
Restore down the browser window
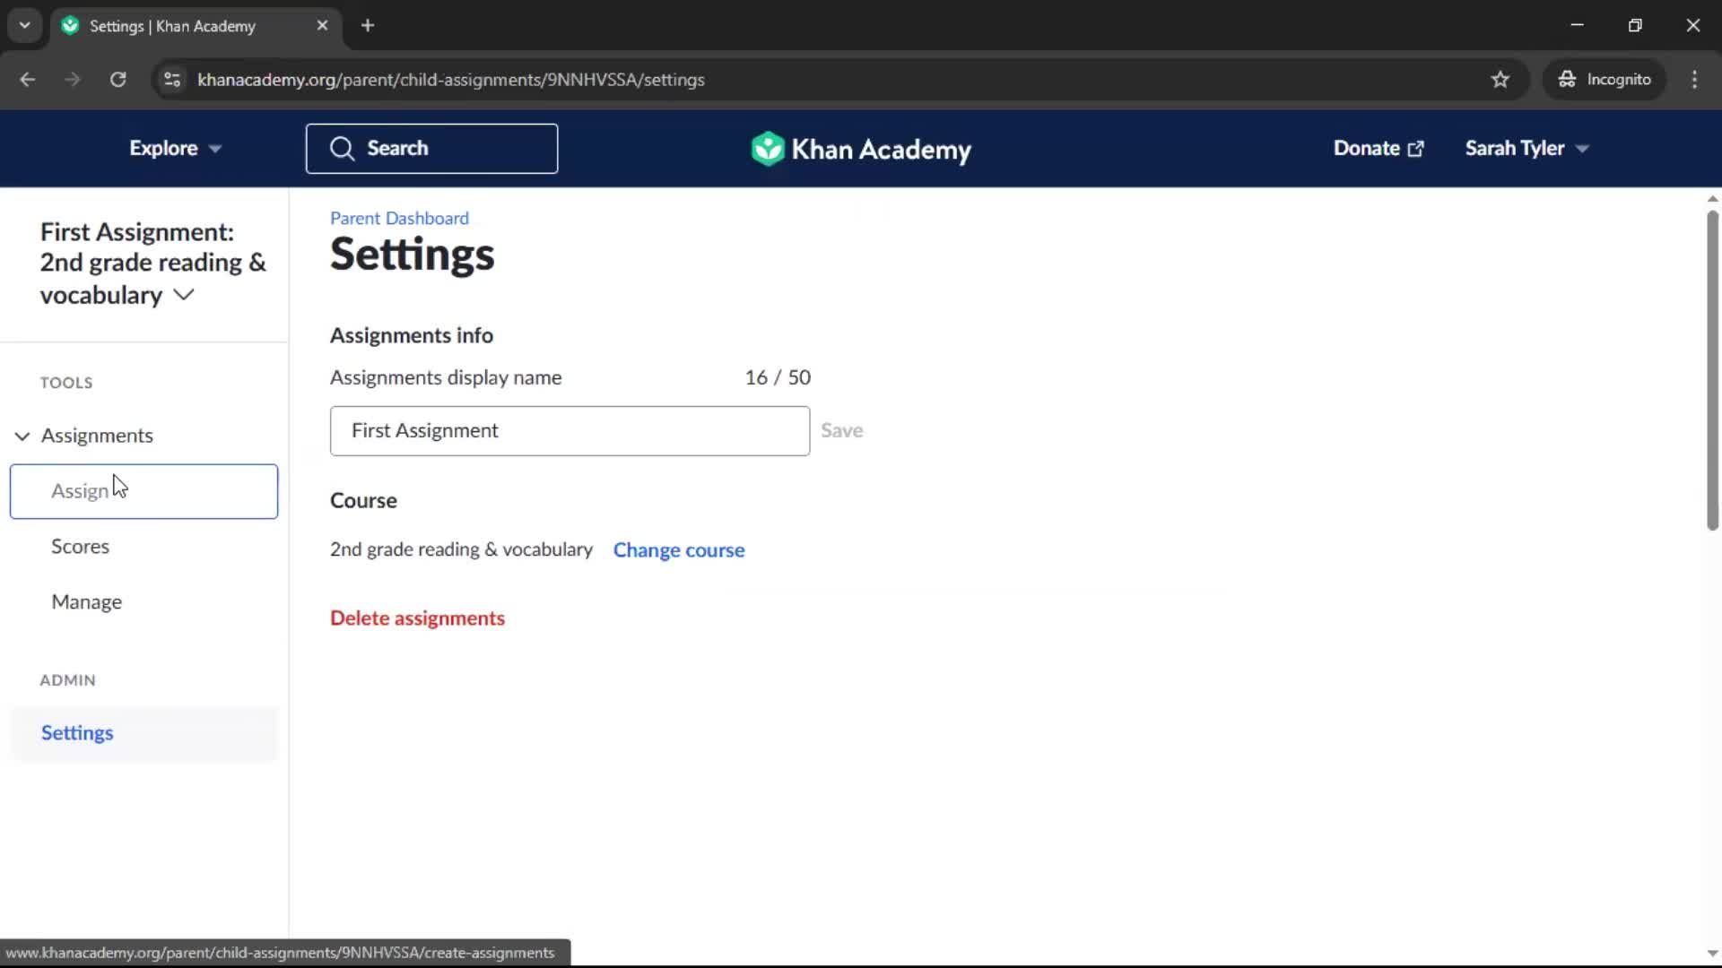click(1635, 25)
